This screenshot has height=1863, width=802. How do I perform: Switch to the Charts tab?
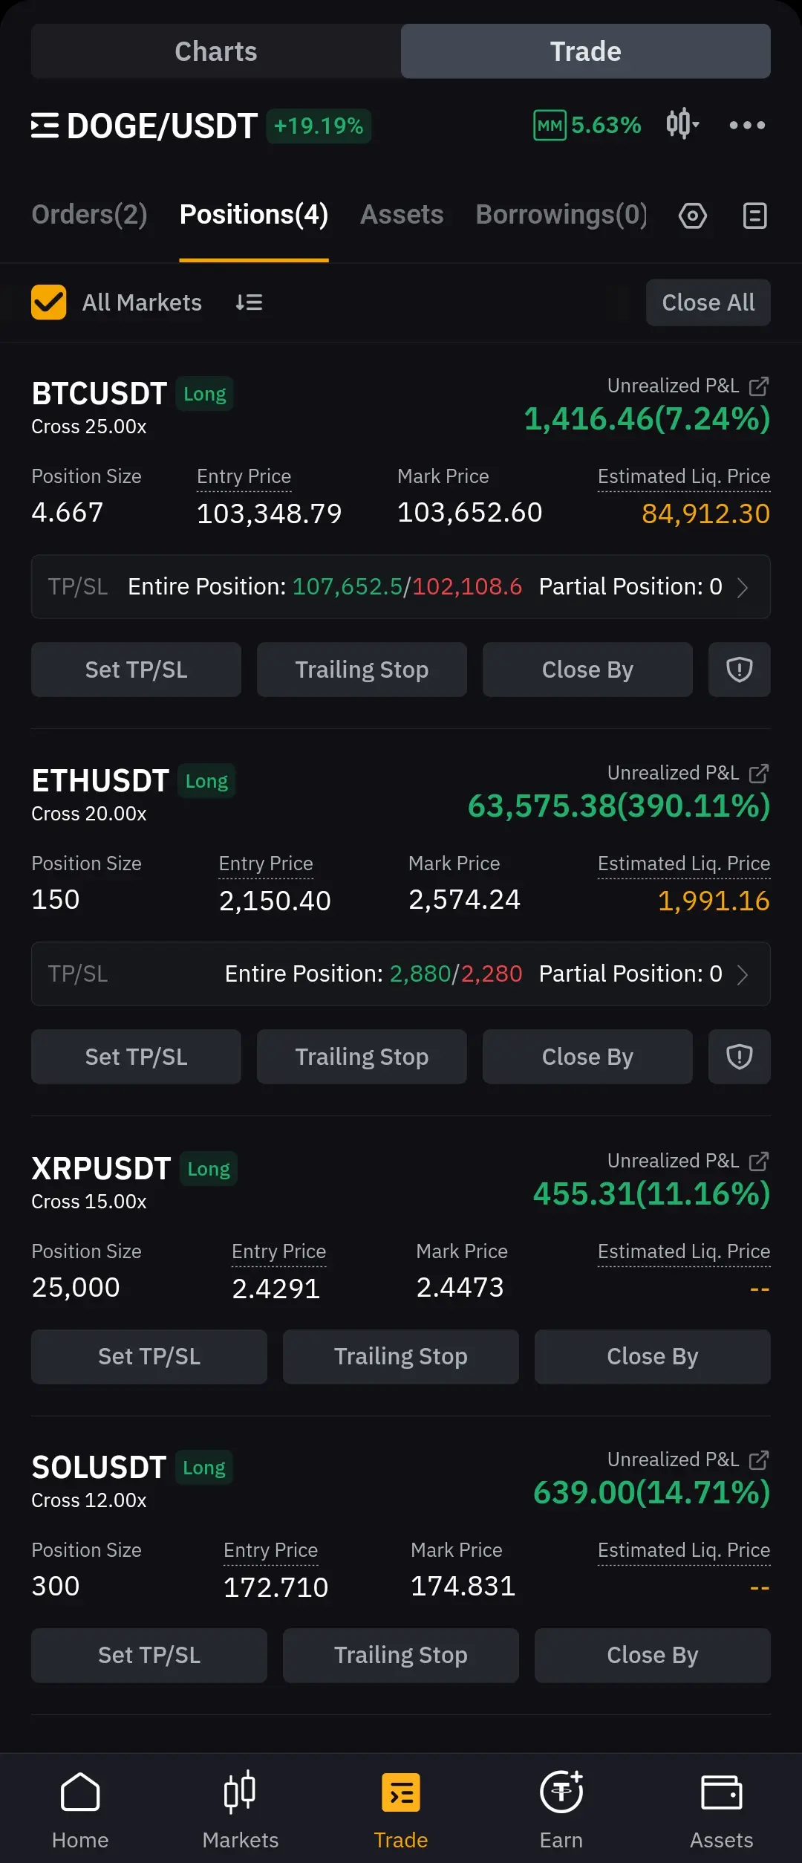pyautogui.click(x=216, y=51)
